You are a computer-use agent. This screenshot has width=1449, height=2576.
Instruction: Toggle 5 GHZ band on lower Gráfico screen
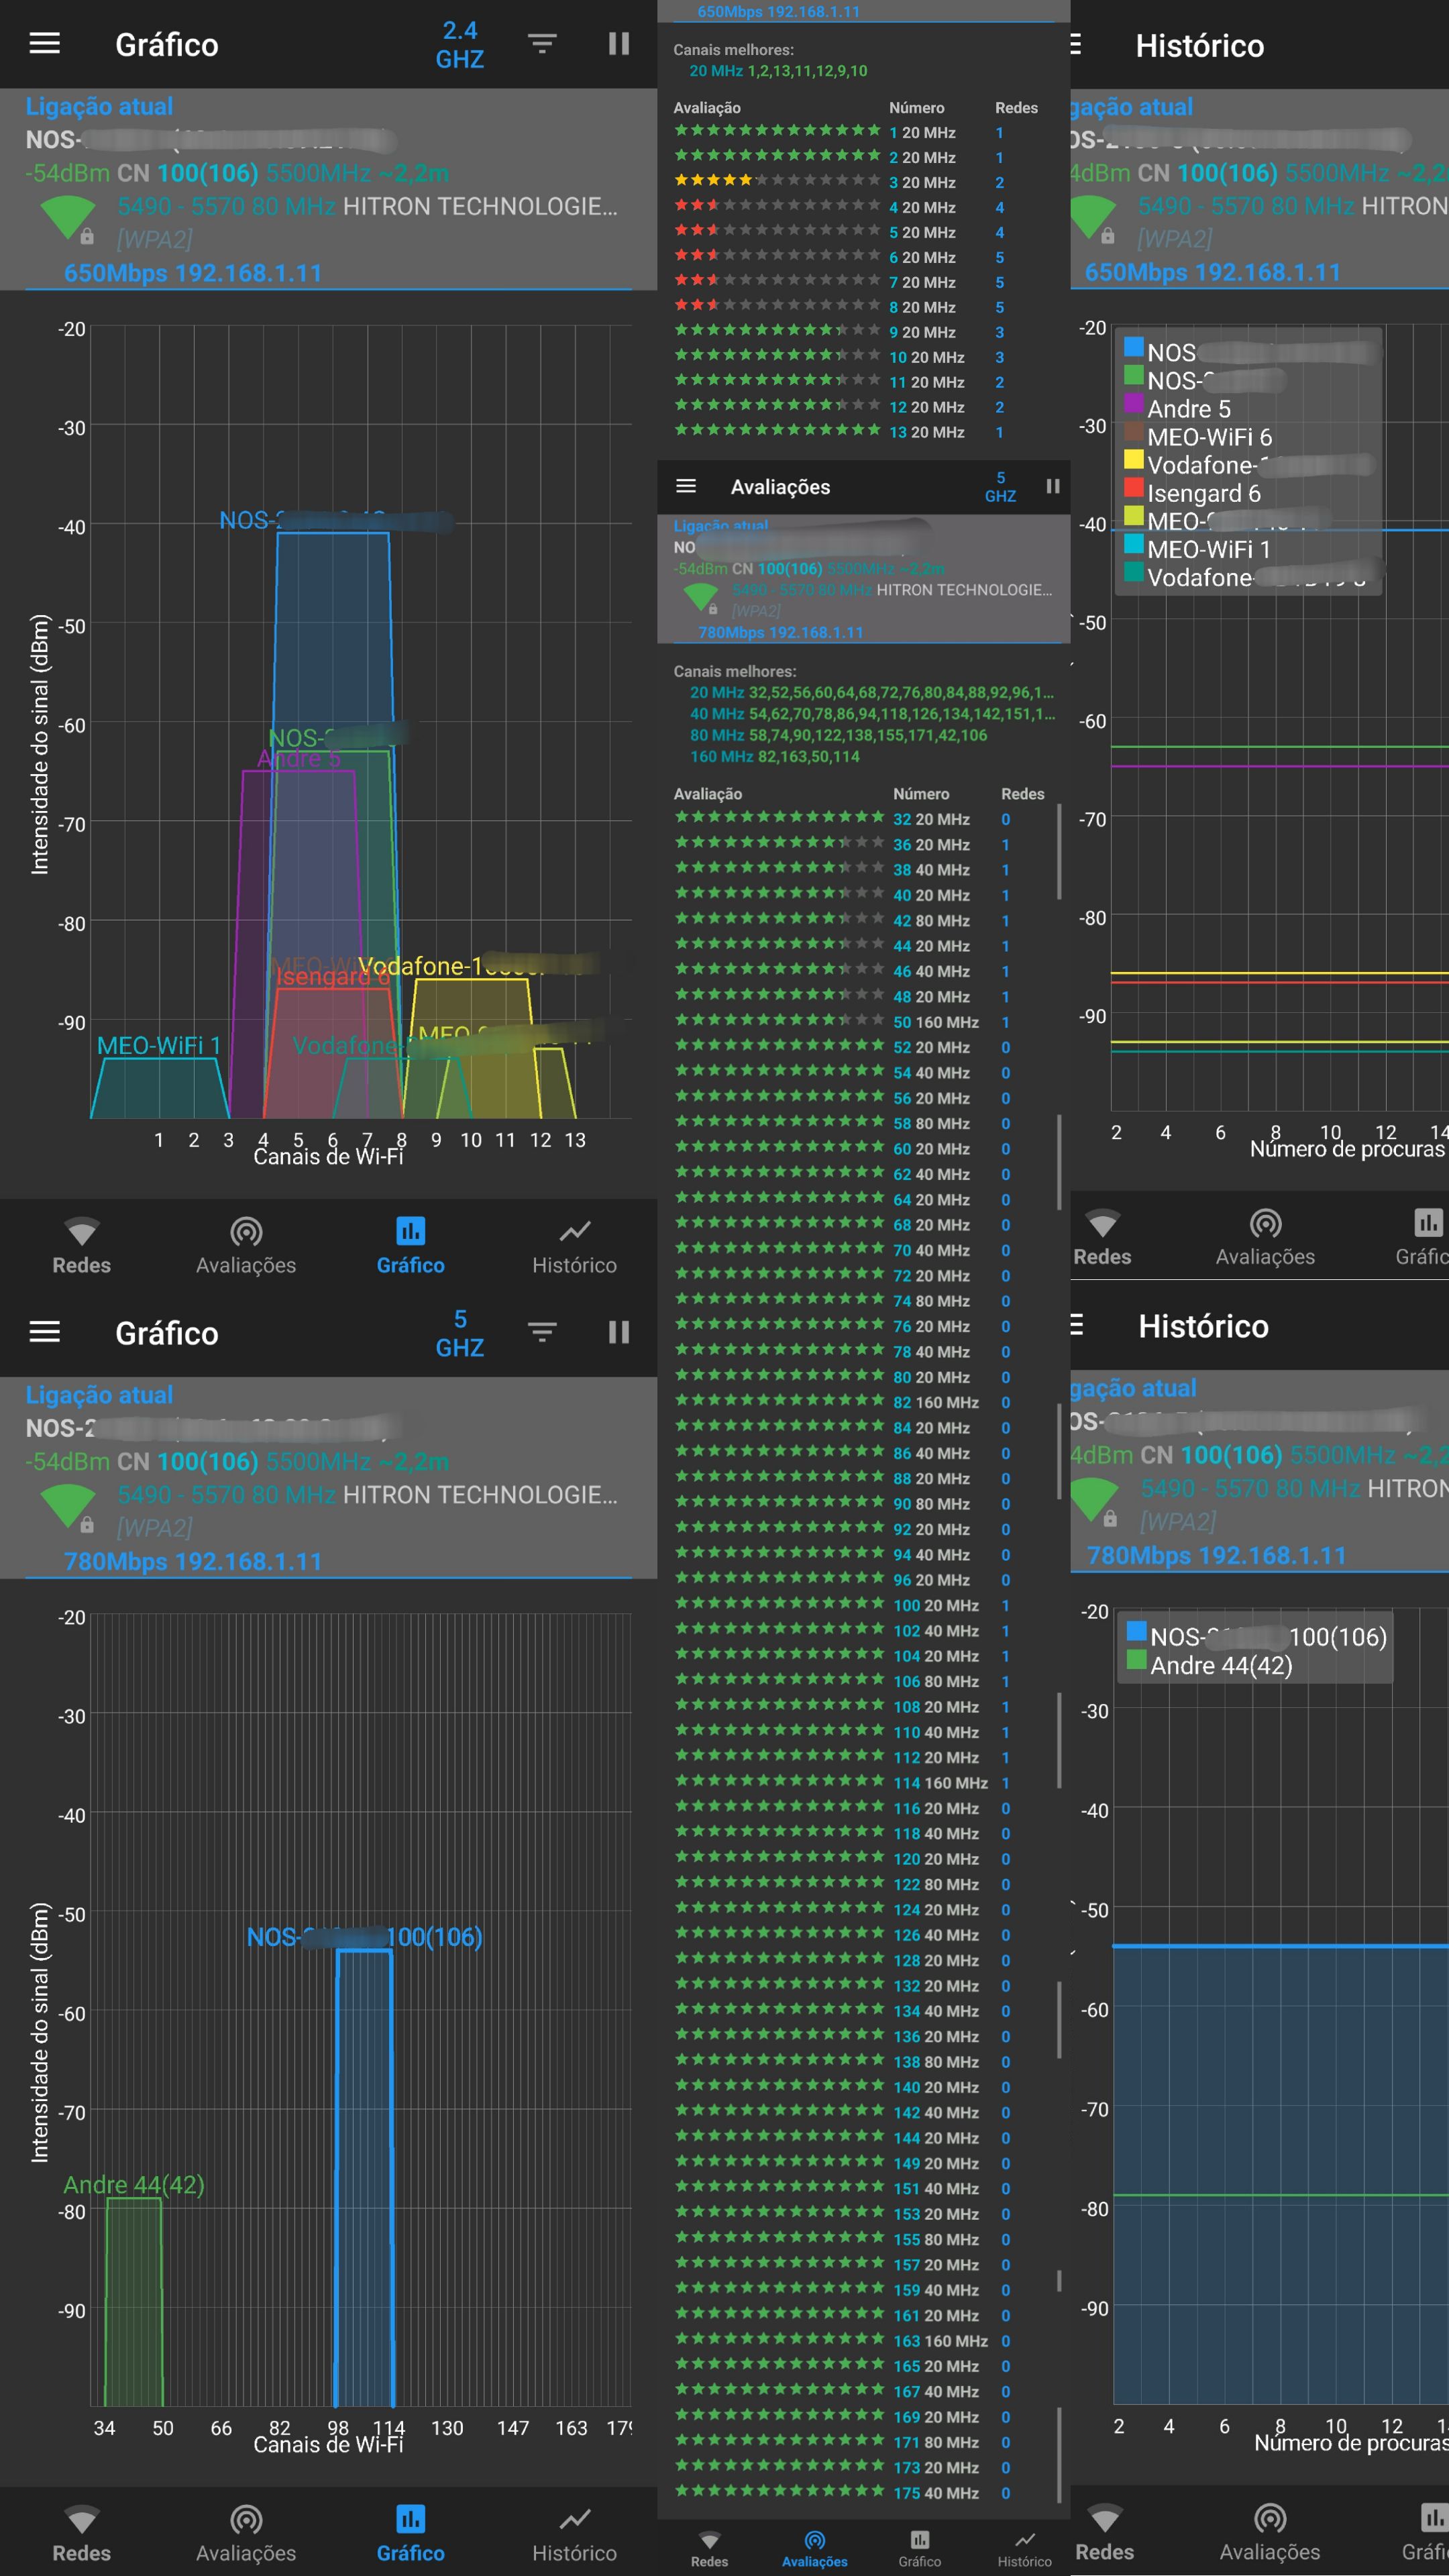pos(459,1333)
